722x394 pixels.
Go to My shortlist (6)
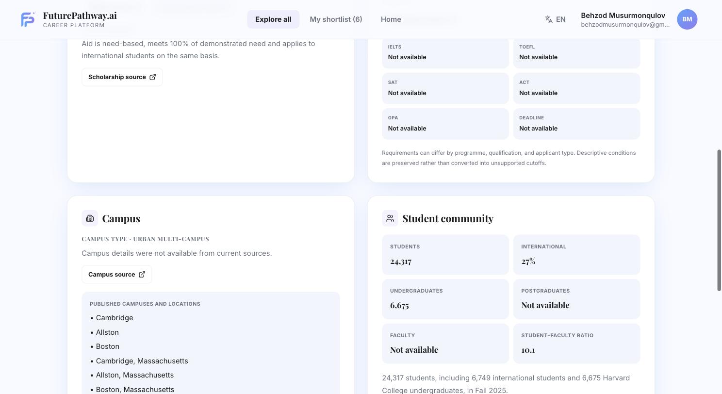pyautogui.click(x=336, y=19)
